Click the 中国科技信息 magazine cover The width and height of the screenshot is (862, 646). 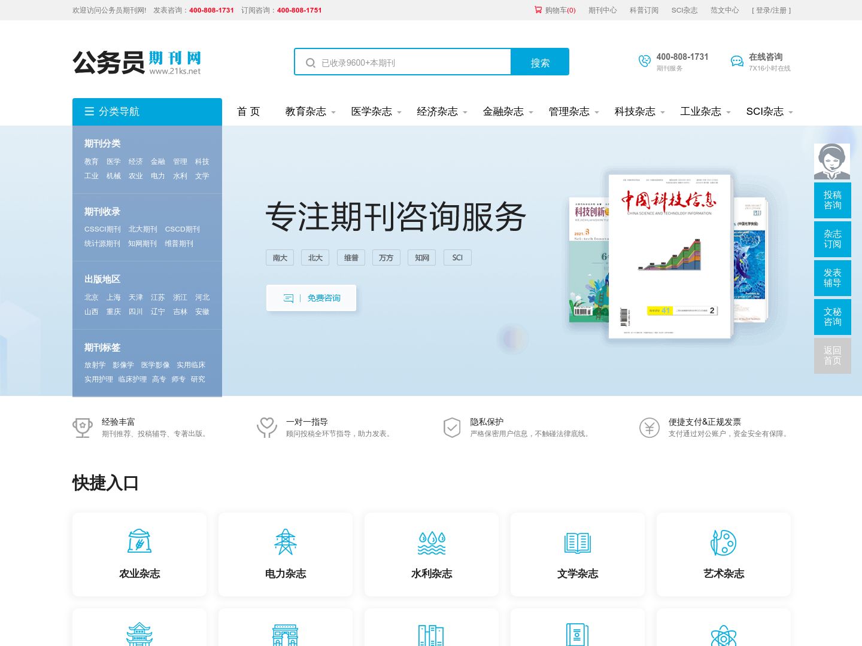tap(669, 256)
